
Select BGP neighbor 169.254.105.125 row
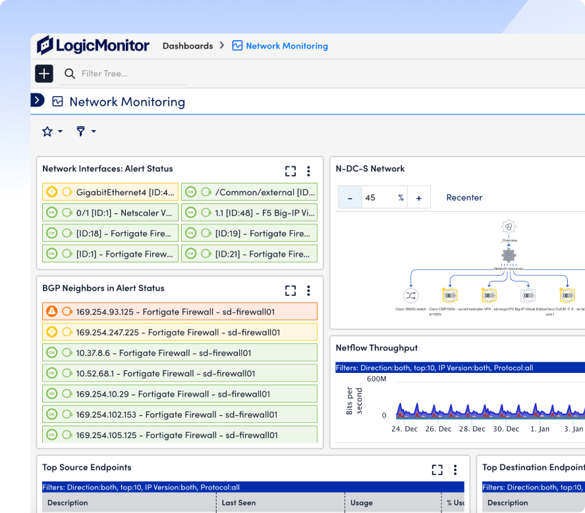coord(180,434)
